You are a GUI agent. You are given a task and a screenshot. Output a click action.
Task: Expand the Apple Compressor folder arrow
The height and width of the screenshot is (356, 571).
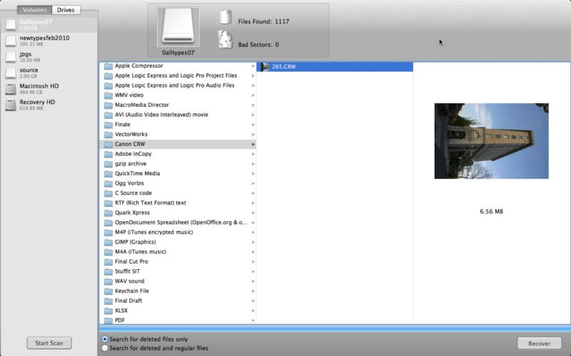click(253, 66)
